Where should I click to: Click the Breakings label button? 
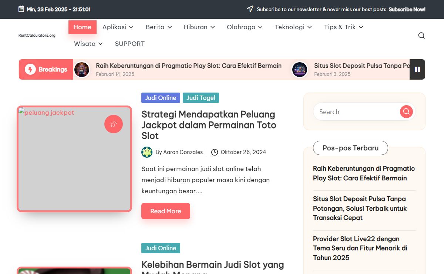tap(46, 69)
